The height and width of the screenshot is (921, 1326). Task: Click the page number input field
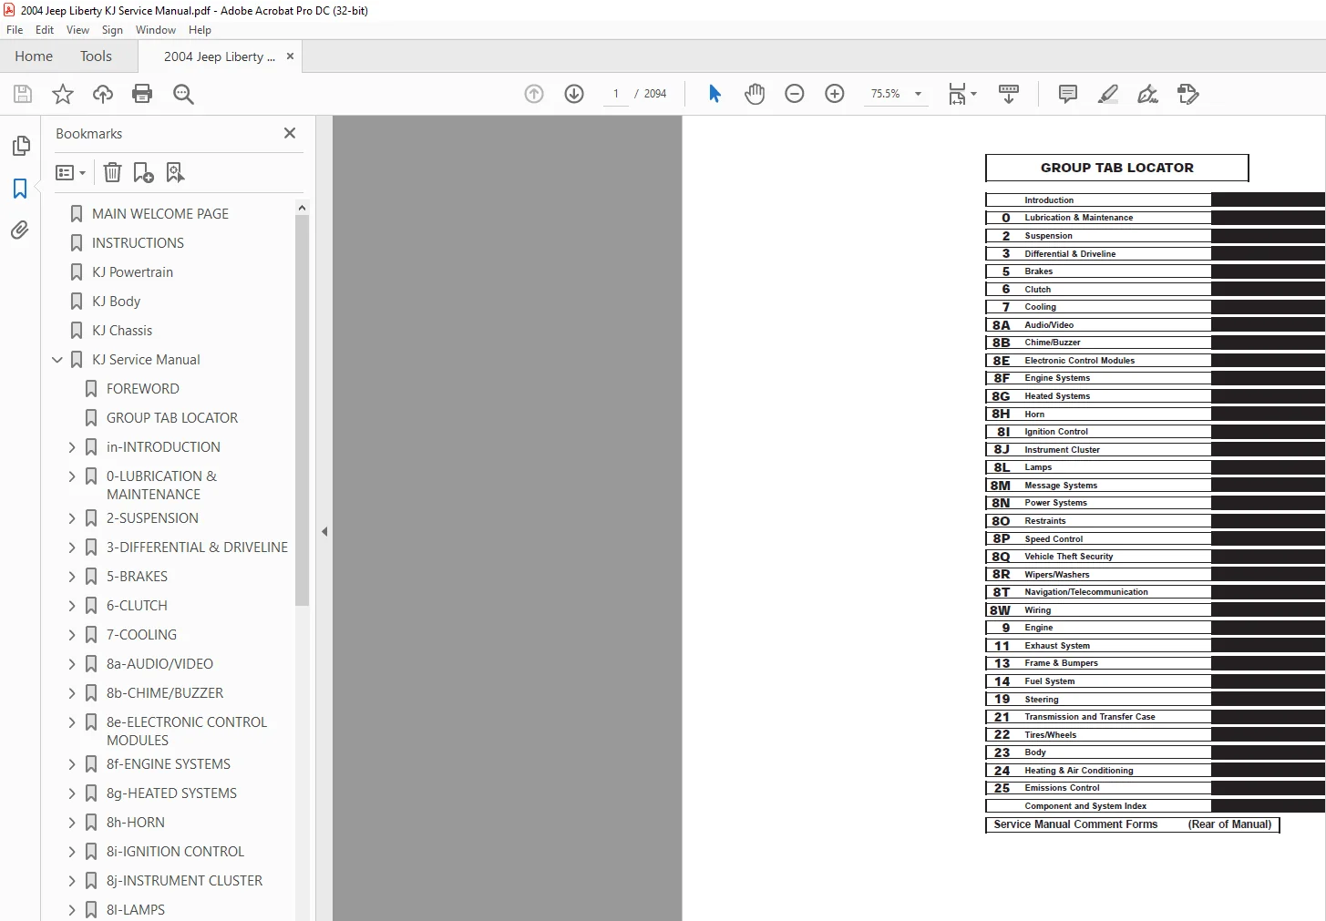pyautogui.click(x=616, y=94)
